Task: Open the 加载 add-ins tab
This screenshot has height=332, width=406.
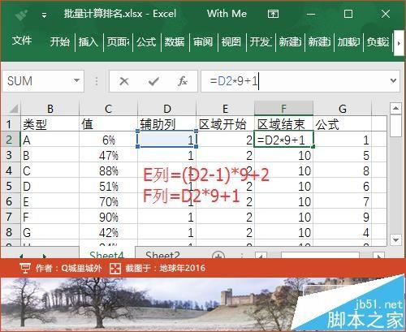Action: coord(348,41)
